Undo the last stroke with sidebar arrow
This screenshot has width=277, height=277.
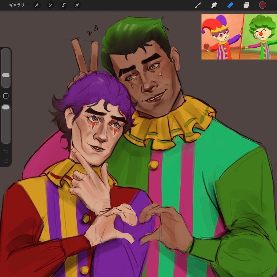click(6, 151)
